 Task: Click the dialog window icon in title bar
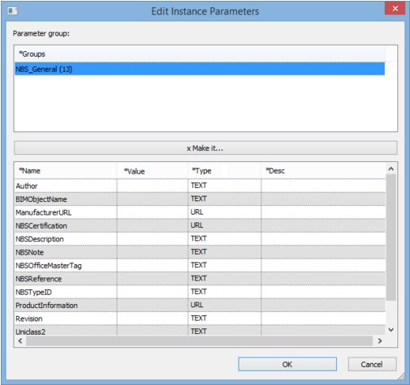pos(12,11)
